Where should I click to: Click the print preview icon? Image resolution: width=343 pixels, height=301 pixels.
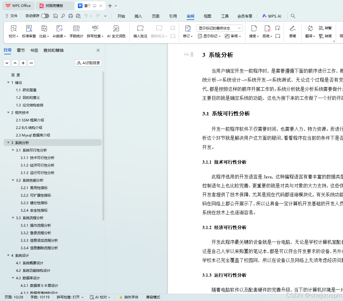(x=78, y=16)
